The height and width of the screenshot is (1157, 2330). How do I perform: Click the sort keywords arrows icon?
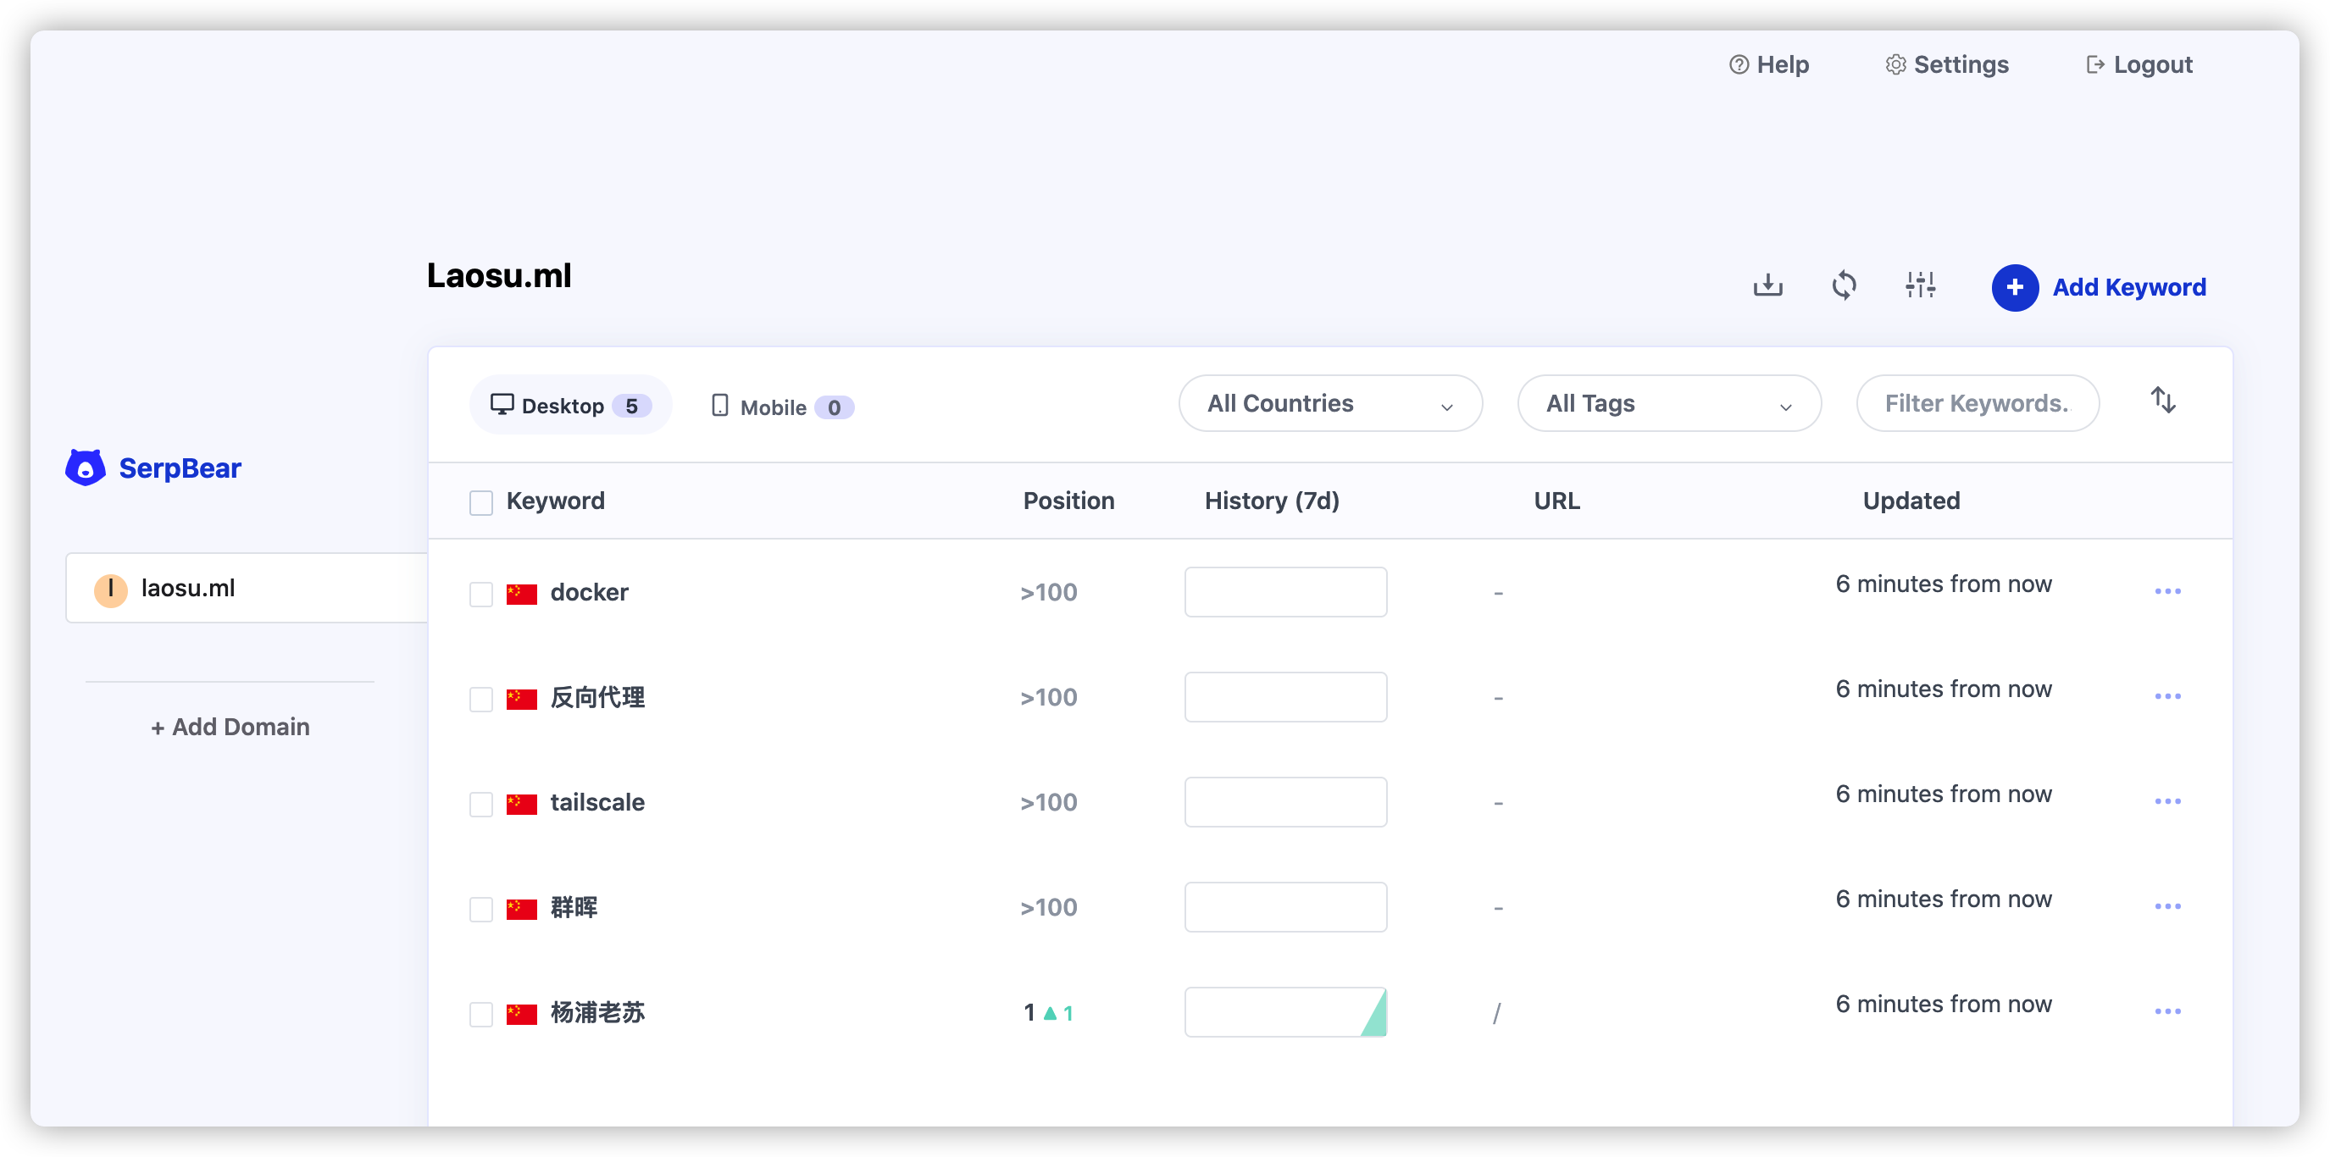(x=2163, y=400)
